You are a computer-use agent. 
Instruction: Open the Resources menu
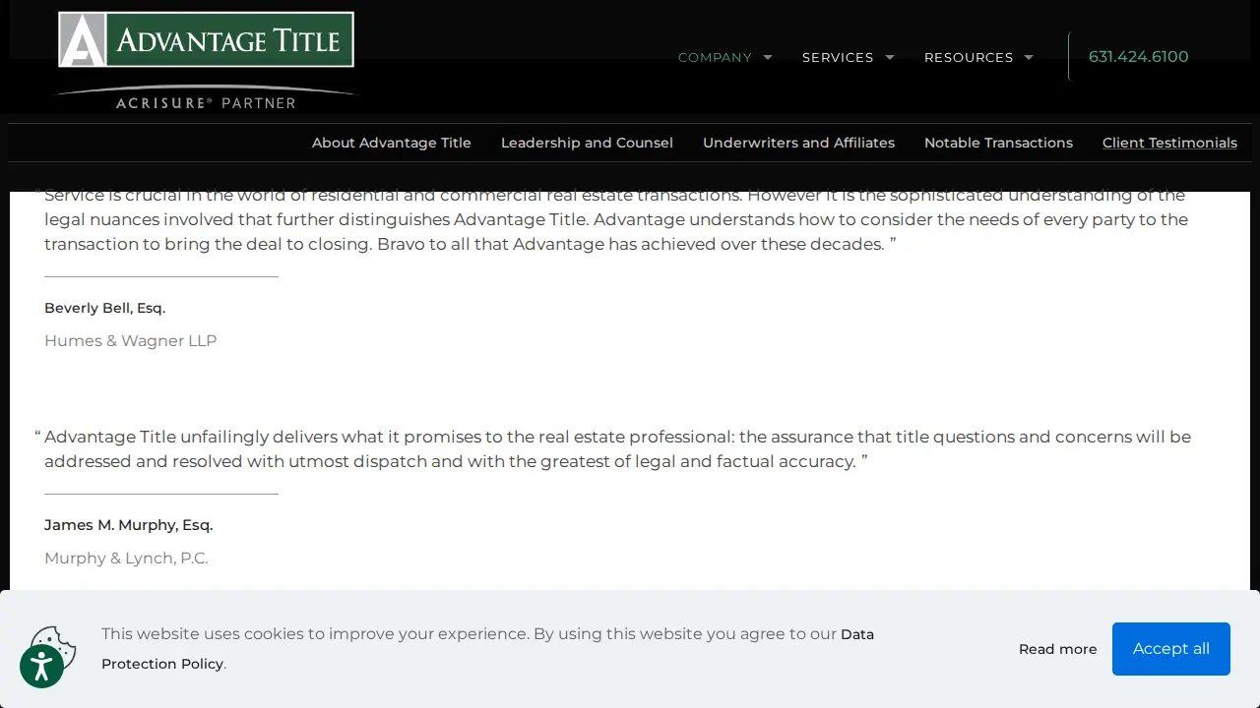969,58
